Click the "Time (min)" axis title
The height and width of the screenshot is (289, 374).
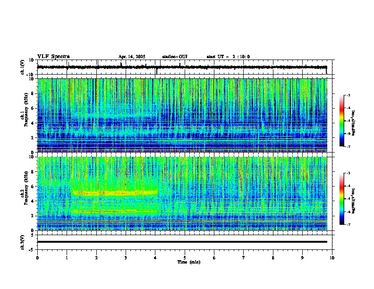click(x=189, y=262)
